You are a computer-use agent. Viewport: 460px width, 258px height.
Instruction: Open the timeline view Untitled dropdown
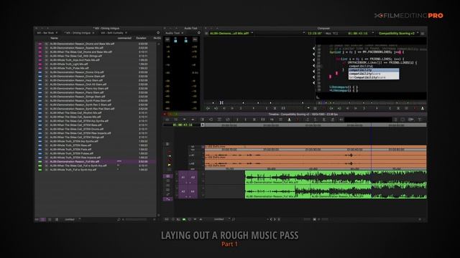222,219
